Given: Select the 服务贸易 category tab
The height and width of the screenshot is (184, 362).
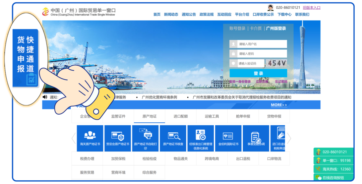Looking at the screenshot, I should click(87, 172).
